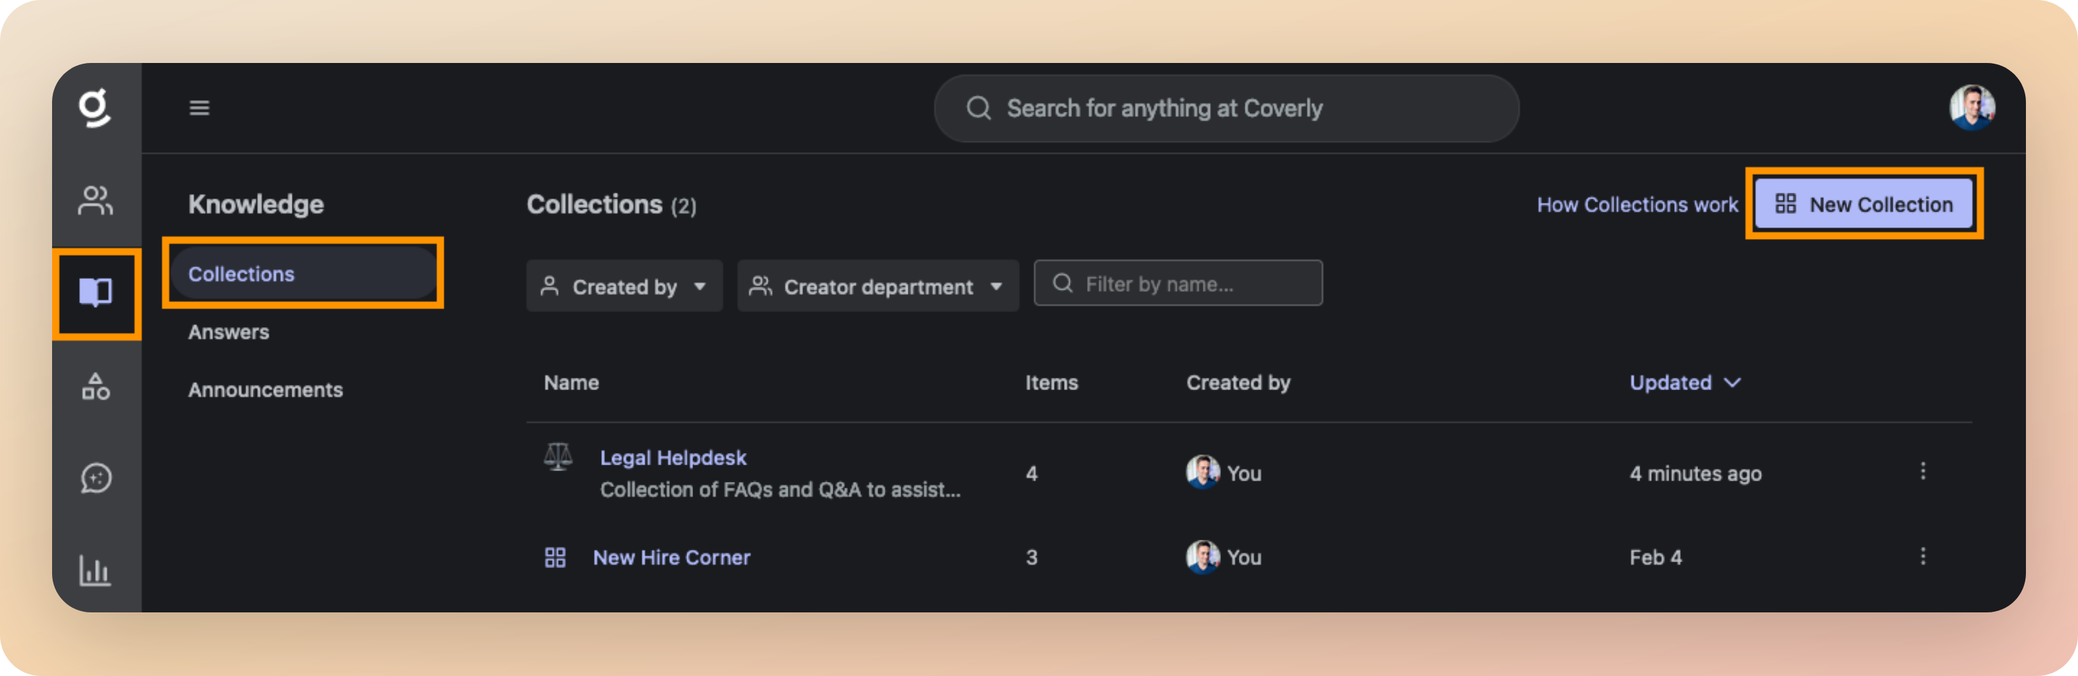Click the New Collection button

1865,204
